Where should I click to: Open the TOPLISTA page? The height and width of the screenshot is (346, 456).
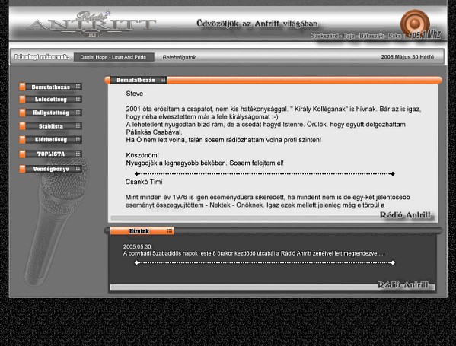(x=50, y=154)
